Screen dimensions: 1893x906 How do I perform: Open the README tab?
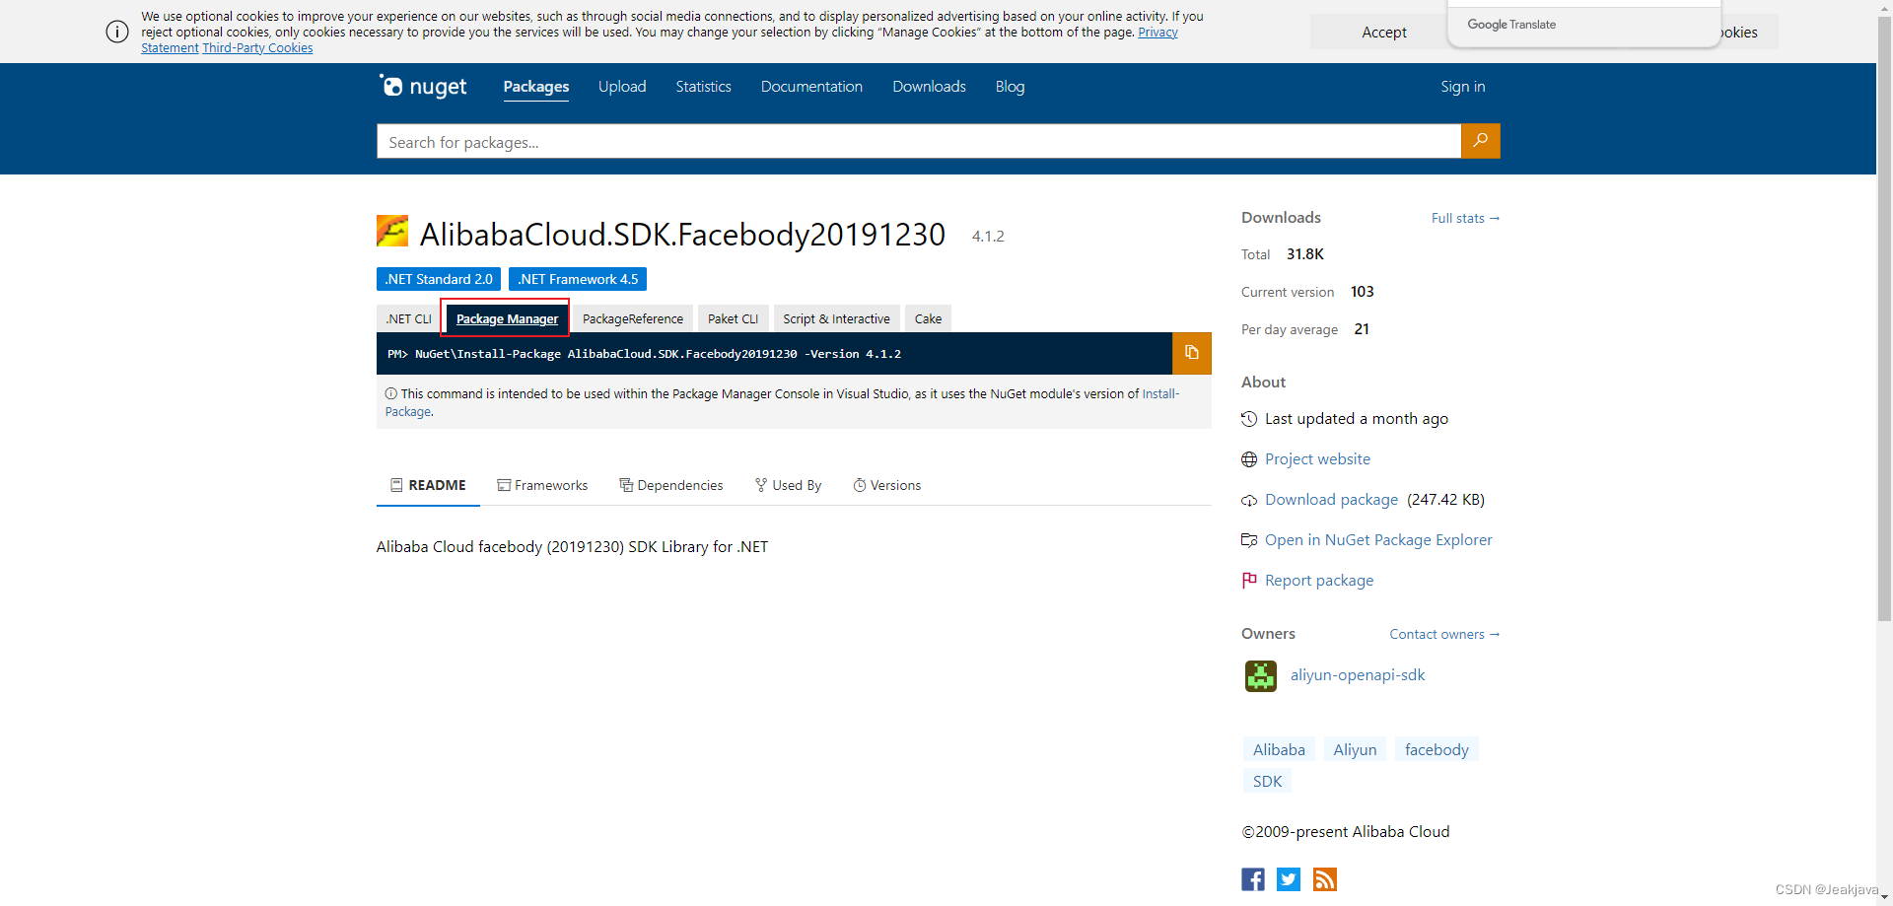[x=428, y=485]
